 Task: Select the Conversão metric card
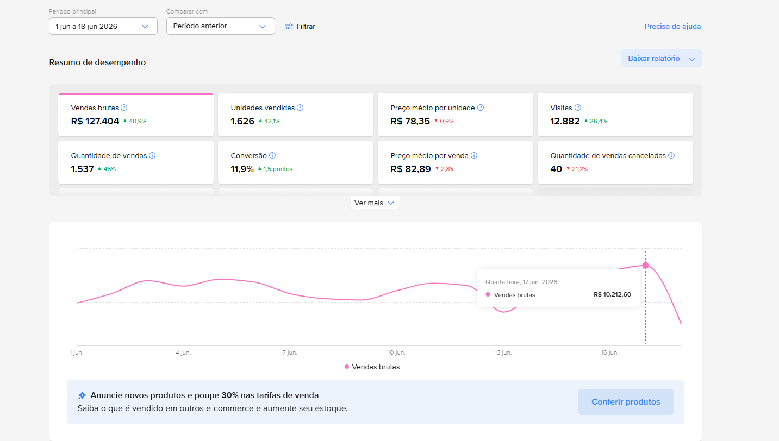(x=296, y=162)
